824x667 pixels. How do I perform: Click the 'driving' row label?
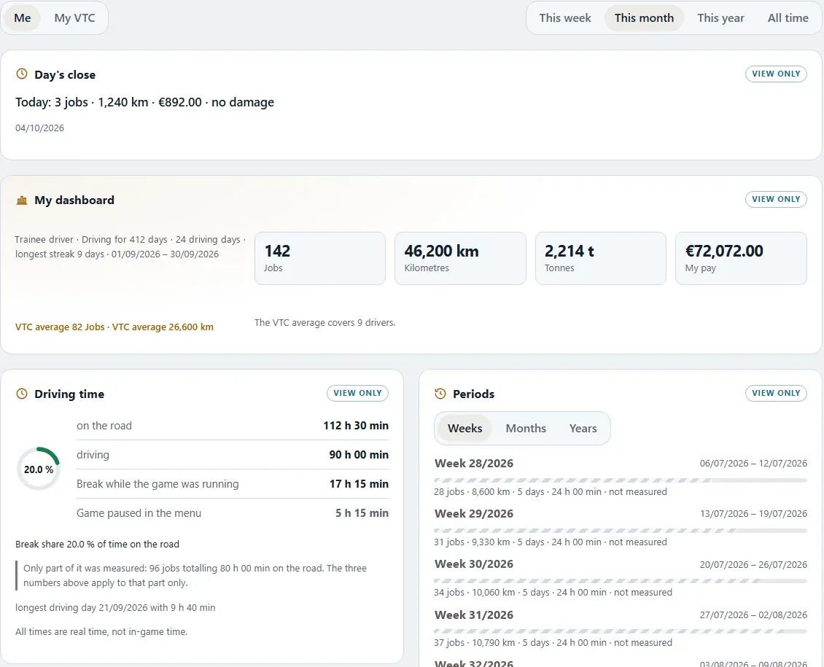93,455
